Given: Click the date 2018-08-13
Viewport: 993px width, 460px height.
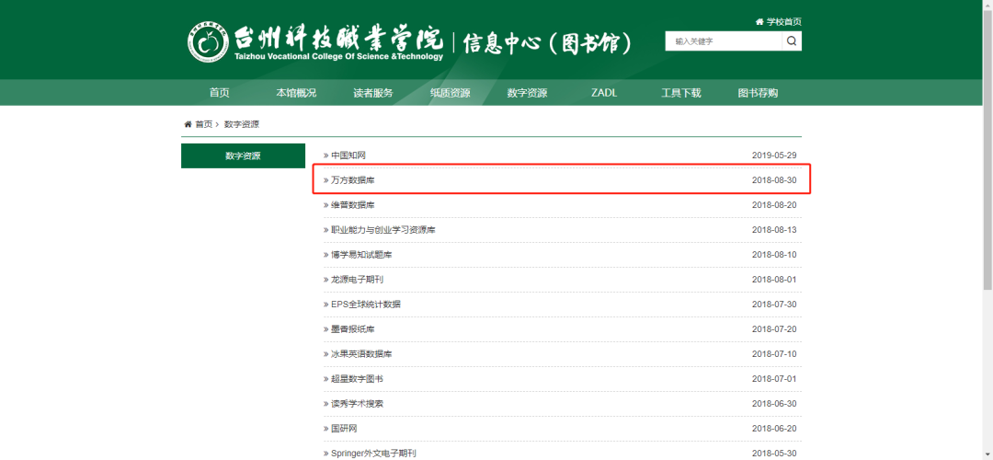Looking at the screenshot, I should pyautogui.click(x=774, y=230).
